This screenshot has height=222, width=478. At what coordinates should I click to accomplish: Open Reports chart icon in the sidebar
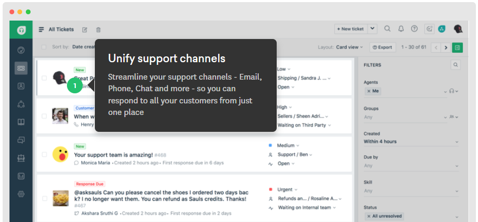pyautogui.click(x=21, y=176)
